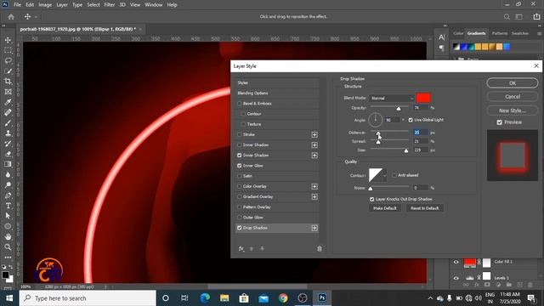Click the Reset to Default button
The width and height of the screenshot is (544, 306).
pos(425,208)
